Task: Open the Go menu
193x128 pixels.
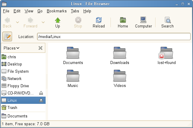Action: coord(40,11)
